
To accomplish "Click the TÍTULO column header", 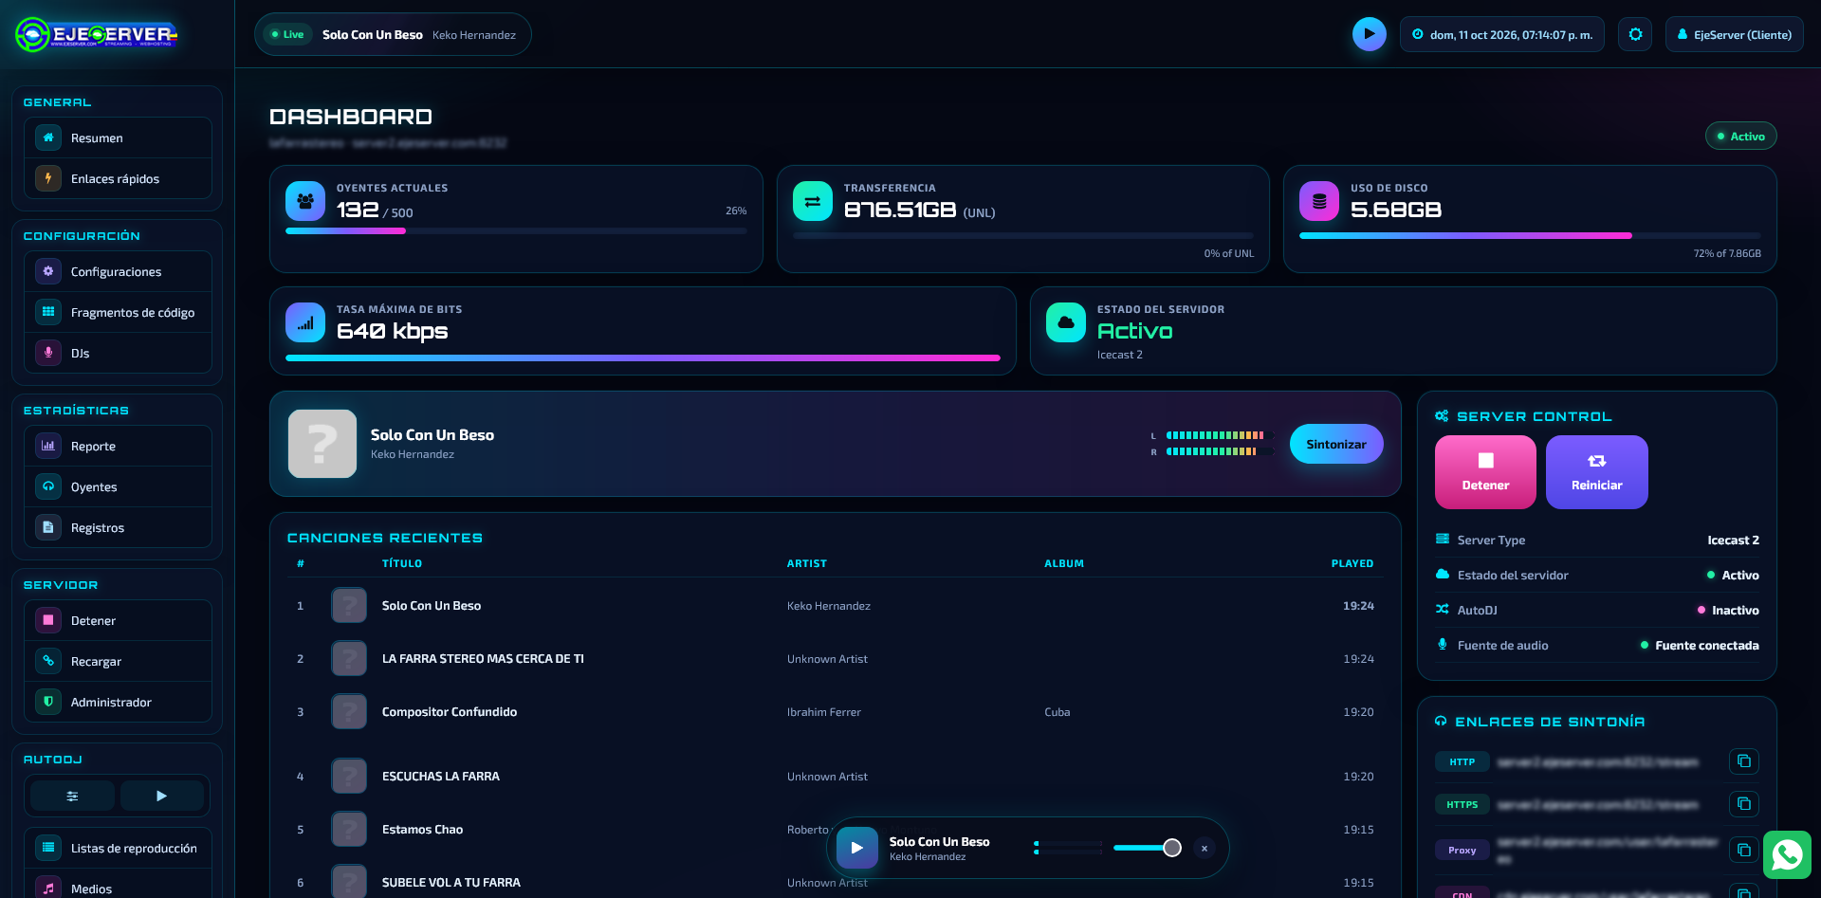I will point(402,563).
